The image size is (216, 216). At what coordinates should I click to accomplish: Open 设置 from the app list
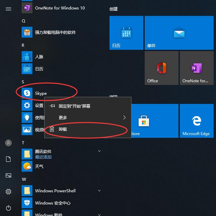click(33, 105)
